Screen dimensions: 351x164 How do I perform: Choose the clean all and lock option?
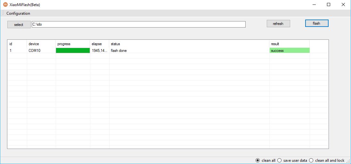pos(327,160)
